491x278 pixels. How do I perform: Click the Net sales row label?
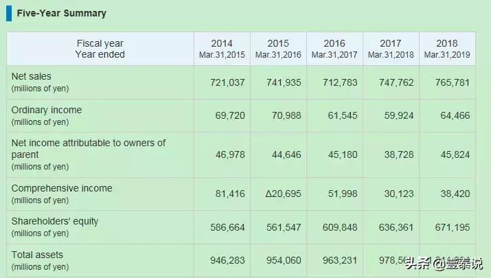[32, 76]
